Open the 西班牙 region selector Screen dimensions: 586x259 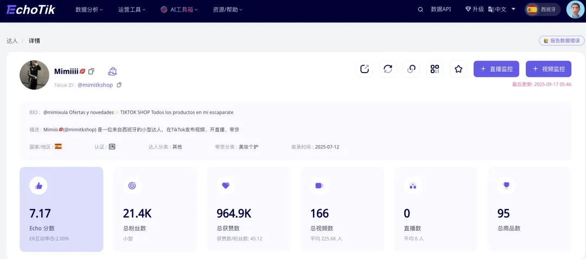542,10
